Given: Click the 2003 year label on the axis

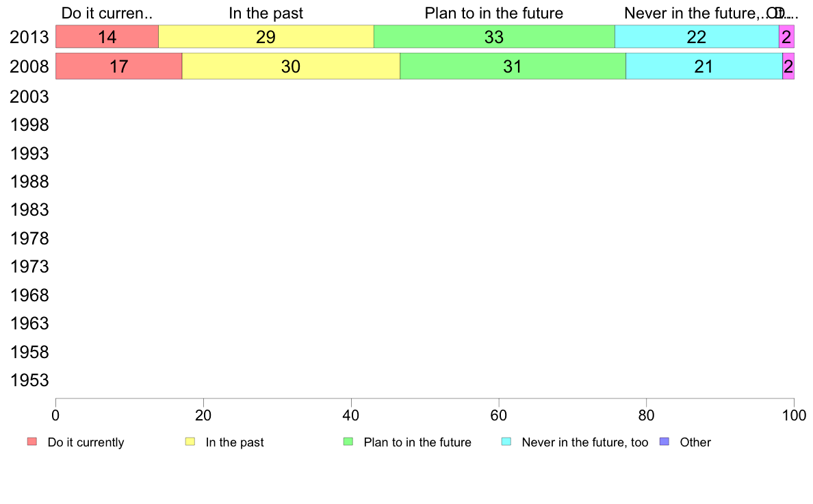Looking at the screenshot, I should point(29,97).
